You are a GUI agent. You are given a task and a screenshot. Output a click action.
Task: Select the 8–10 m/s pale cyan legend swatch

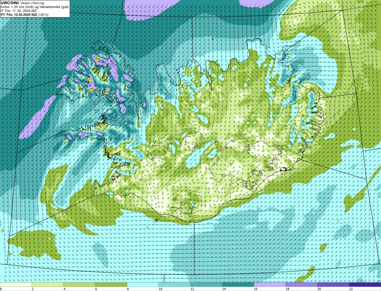(x=143, y=284)
